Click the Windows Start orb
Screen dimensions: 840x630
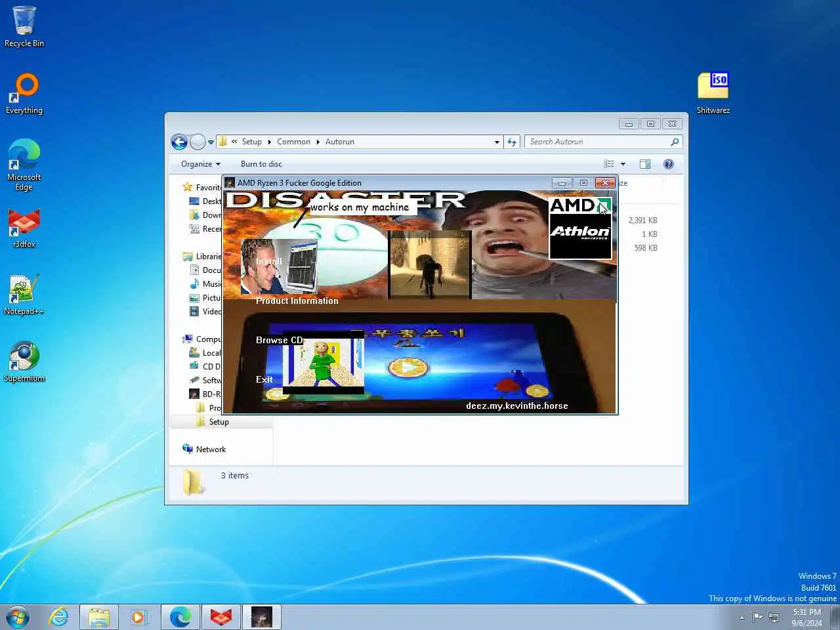pyautogui.click(x=18, y=617)
